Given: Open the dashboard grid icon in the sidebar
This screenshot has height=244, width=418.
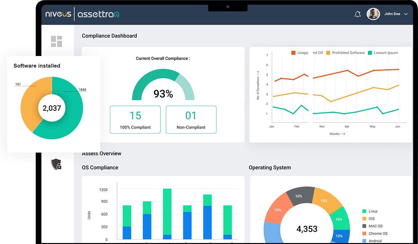Looking at the screenshot, I should coord(57,41).
